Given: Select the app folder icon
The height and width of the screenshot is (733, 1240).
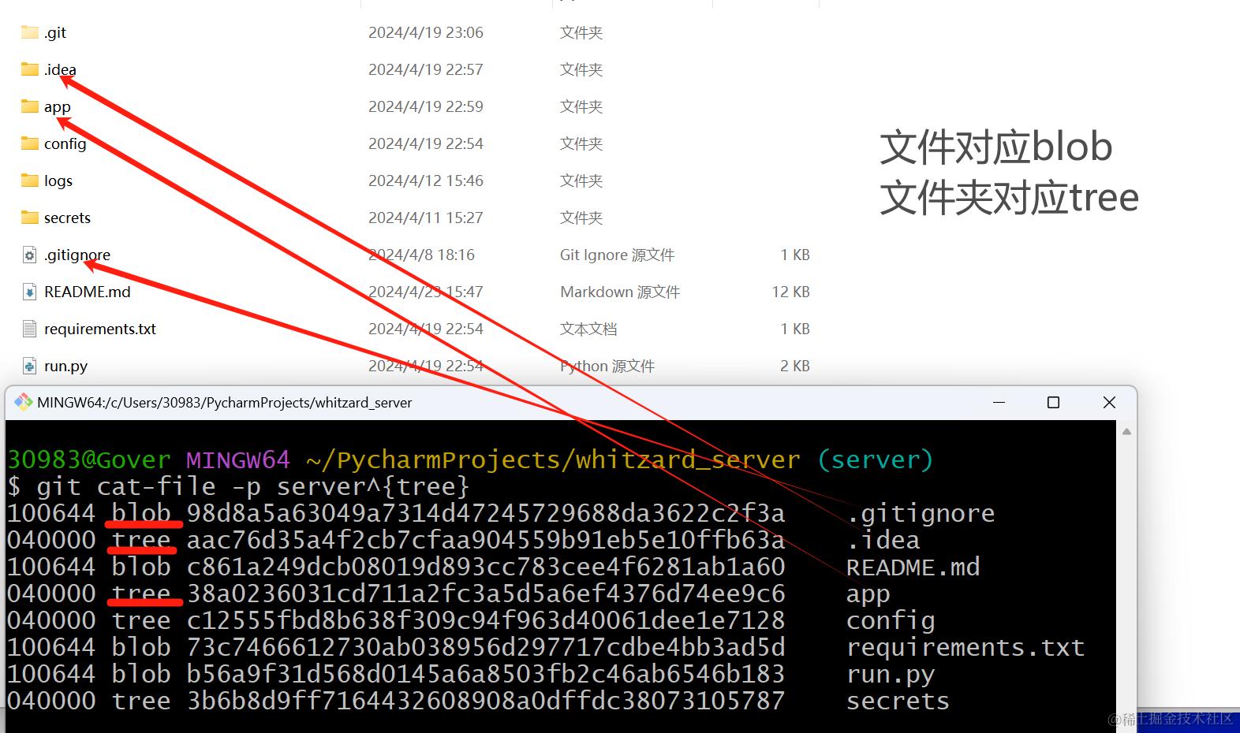Looking at the screenshot, I should pos(30,106).
